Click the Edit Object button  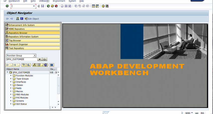pos(32,19)
